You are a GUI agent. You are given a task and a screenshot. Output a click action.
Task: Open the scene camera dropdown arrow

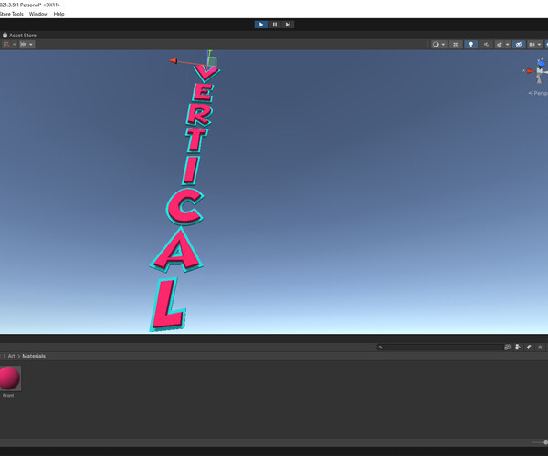point(539,45)
